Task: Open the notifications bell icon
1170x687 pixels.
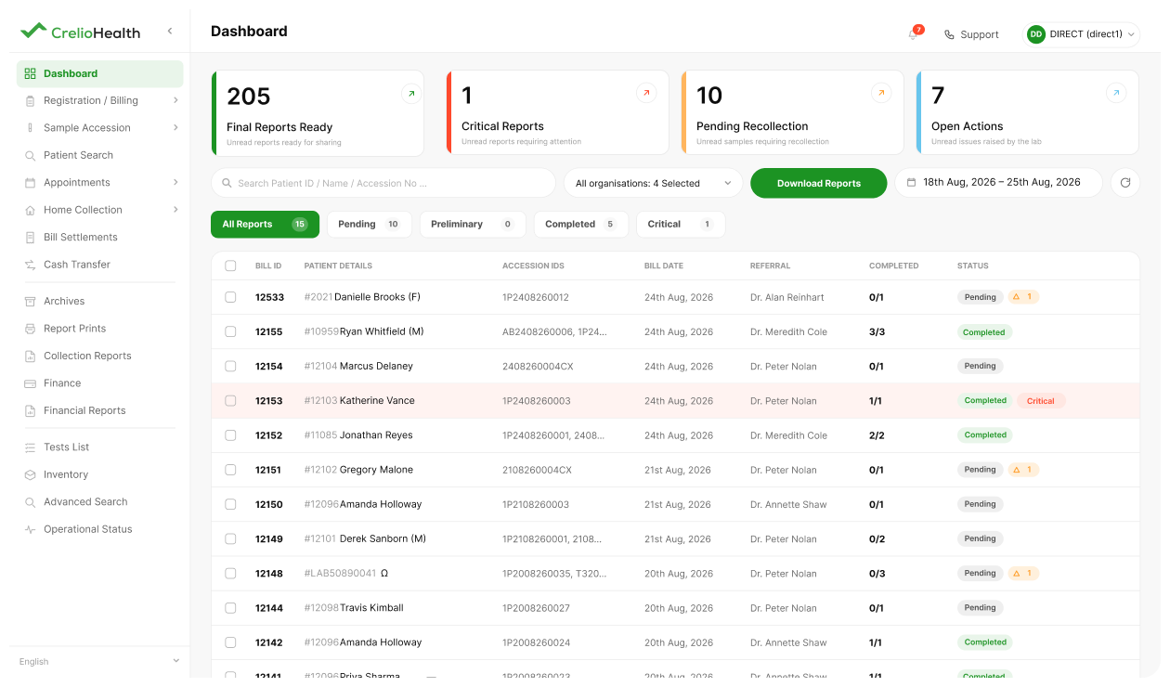Action: coord(914,34)
